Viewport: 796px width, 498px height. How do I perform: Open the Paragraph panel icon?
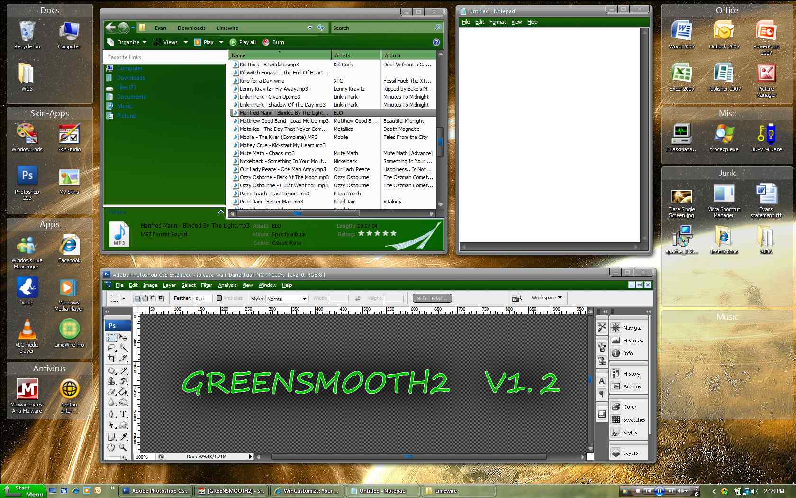click(x=602, y=394)
